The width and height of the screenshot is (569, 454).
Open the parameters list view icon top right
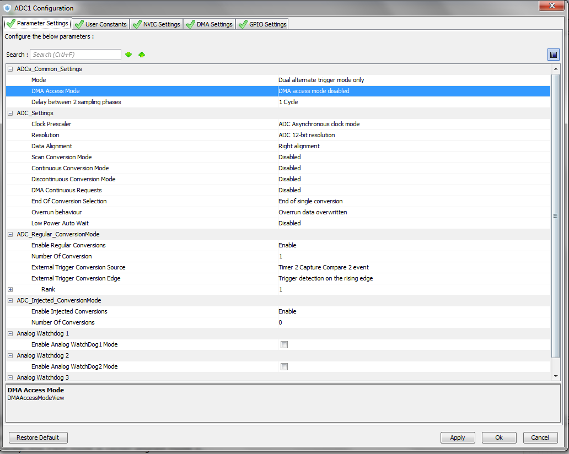(554, 54)
